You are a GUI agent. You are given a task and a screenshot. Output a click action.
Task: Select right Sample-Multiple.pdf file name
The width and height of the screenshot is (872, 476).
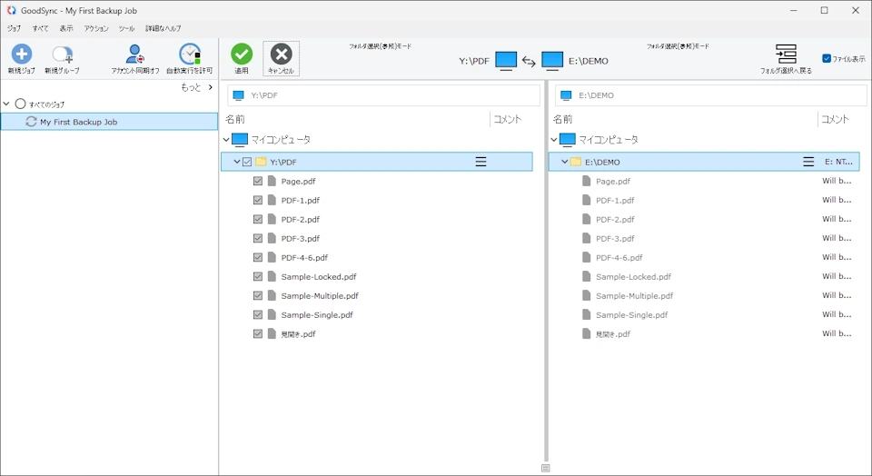point(635,296)
